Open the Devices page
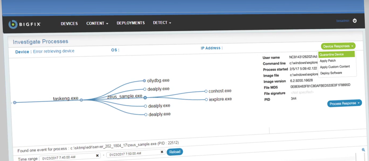 [69, 24]
